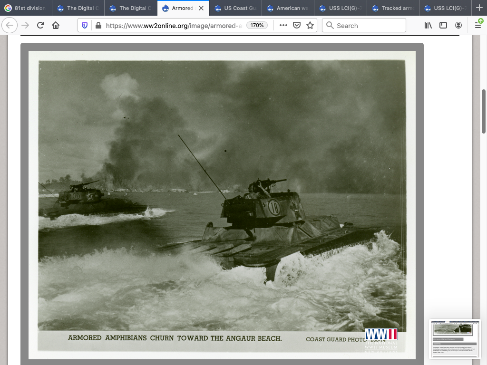Image resolution: width=487 pixels, height=365 pixels.
Task: Select the Tracked armored tab
Action: 392,8
